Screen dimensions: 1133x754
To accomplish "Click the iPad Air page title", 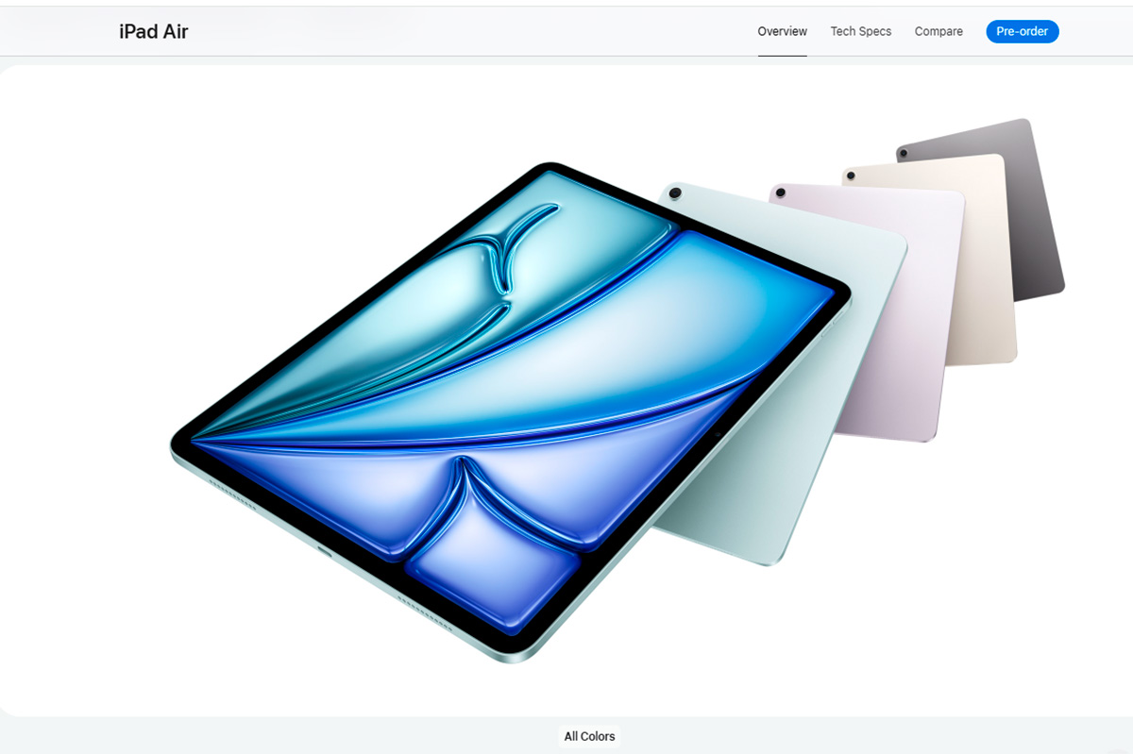I will 153,31.
